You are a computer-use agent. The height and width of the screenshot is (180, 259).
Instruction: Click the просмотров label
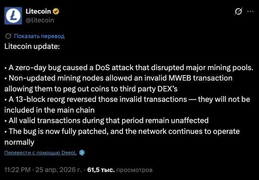coord(135,170)
